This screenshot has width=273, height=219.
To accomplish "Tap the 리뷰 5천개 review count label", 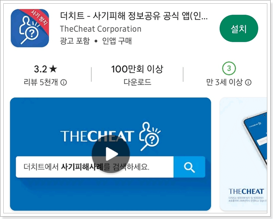I will (41, 82).
